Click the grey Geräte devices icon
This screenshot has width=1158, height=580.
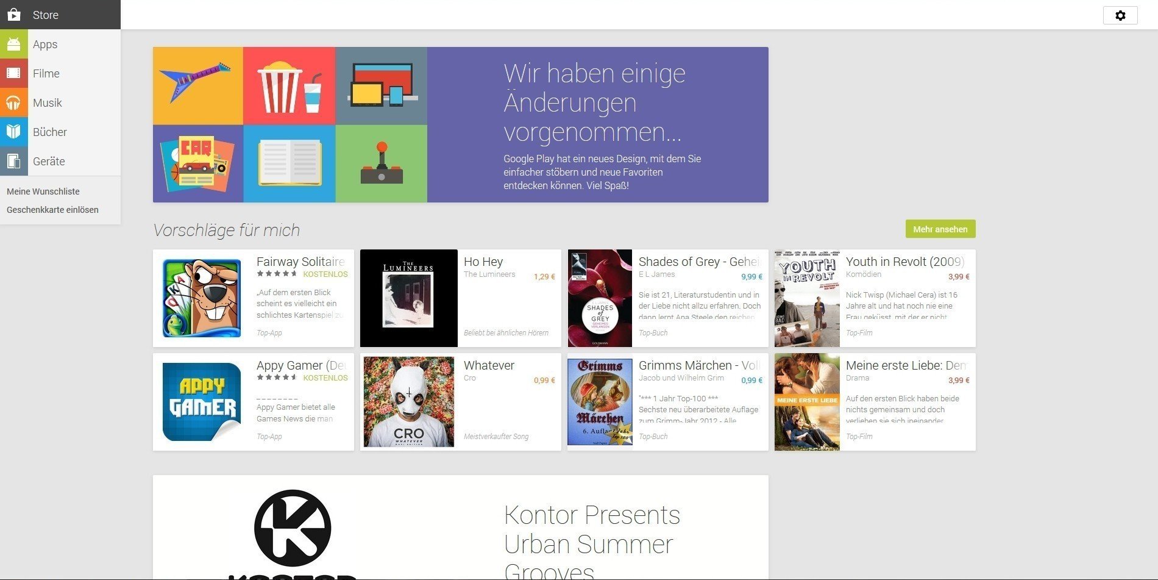[x=14, y=161]
